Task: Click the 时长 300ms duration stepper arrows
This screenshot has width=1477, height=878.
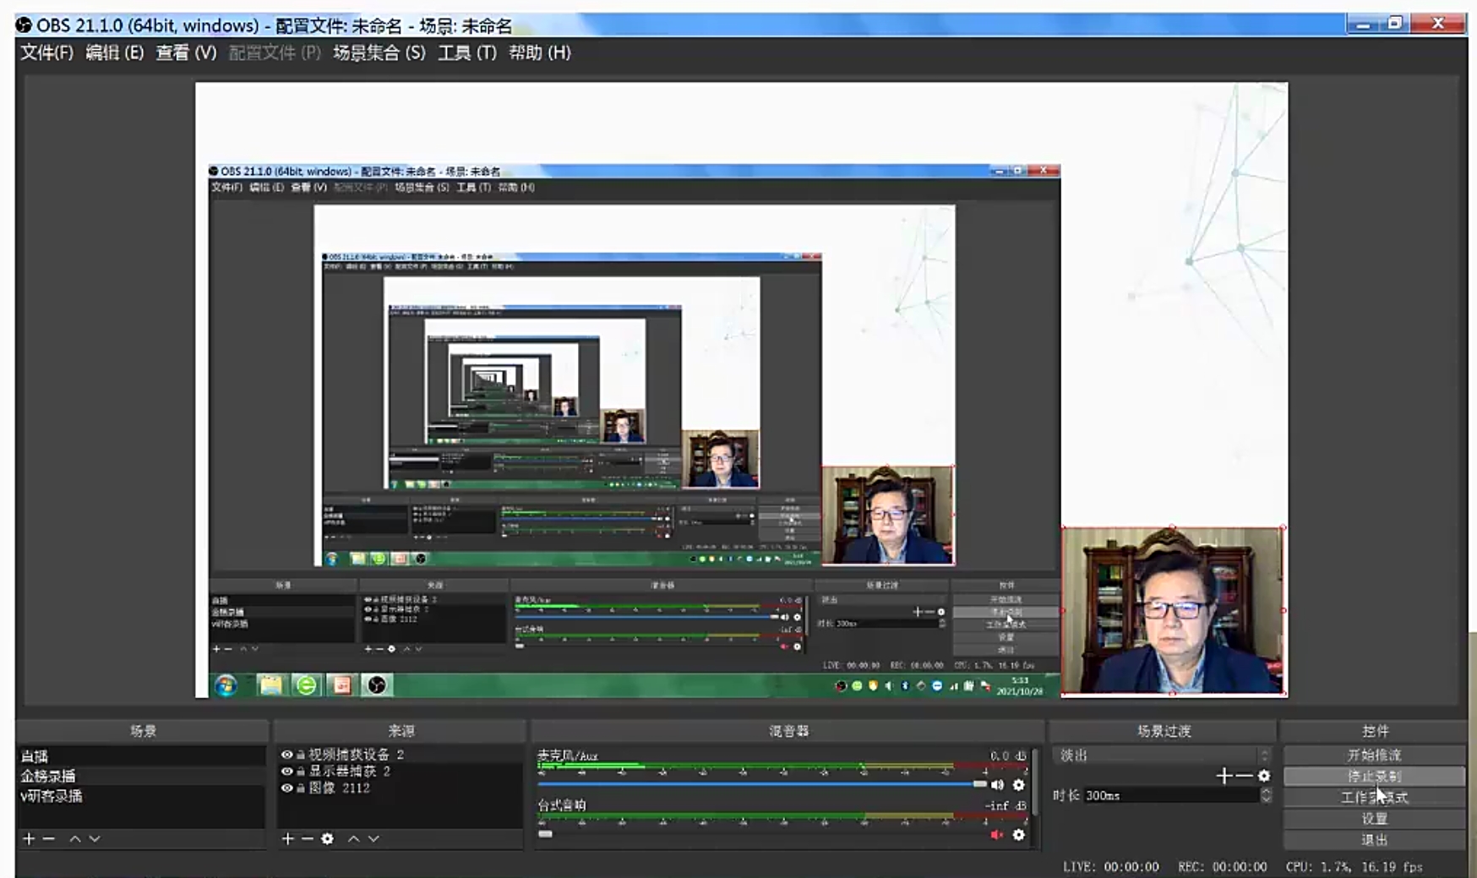Action: (1265, 795)
